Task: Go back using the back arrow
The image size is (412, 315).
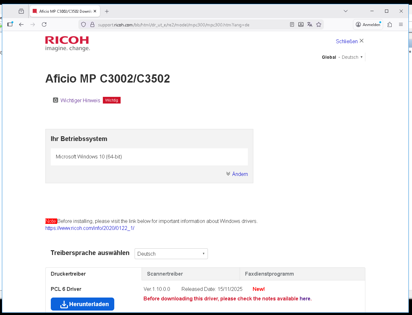Action: 21,24
